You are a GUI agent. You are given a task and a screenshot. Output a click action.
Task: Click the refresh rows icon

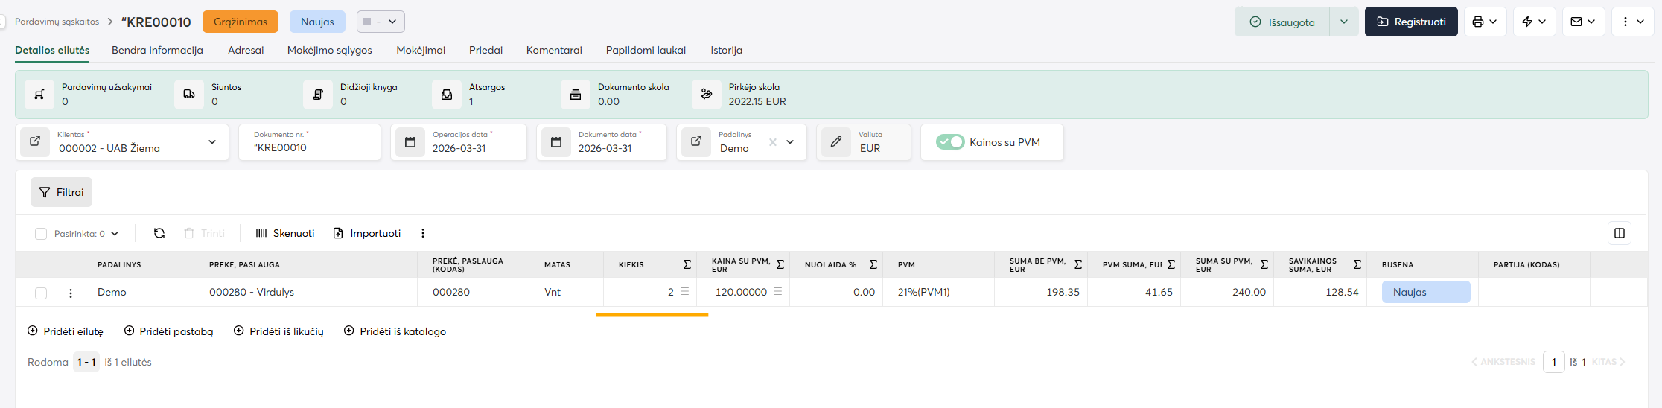tap(159, 233)
